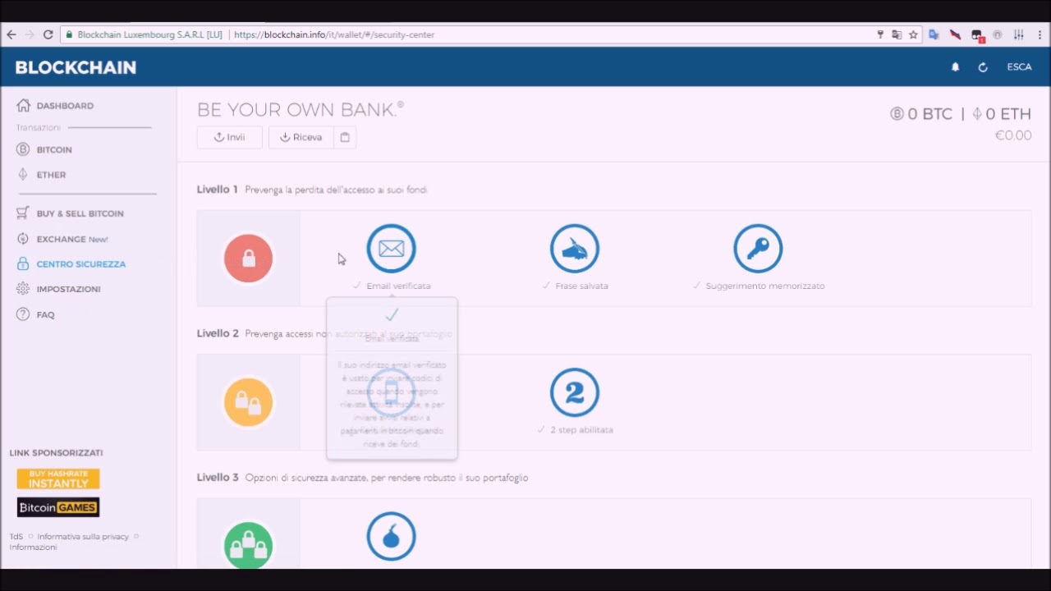
Task: Open the equalizer sliders extension
Action: pyautogui.click(x=1019, y=34)
